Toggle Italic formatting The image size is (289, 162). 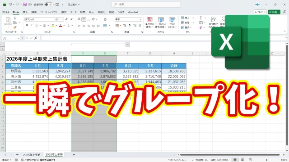(x=32, y=25)
